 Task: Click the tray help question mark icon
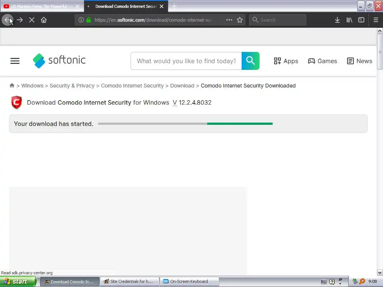point(332,282)
